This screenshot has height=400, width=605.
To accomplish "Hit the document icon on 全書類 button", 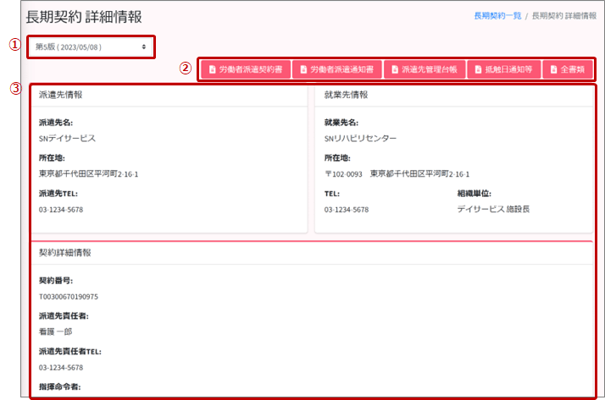I will 552,69.
